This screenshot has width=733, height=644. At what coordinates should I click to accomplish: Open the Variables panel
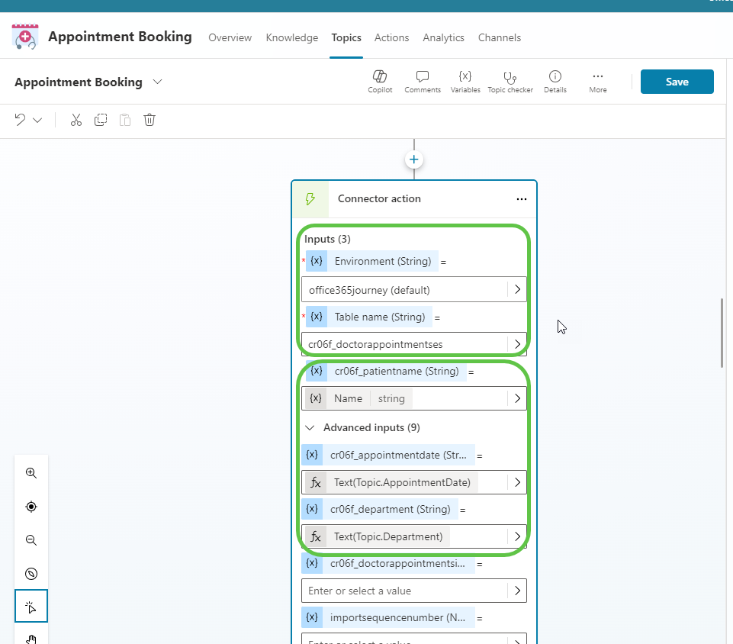(465, 81)
